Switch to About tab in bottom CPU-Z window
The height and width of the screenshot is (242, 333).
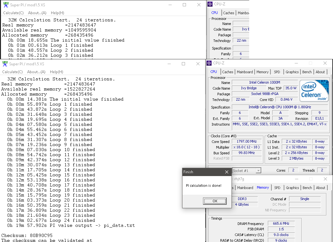tap(320, 188)
